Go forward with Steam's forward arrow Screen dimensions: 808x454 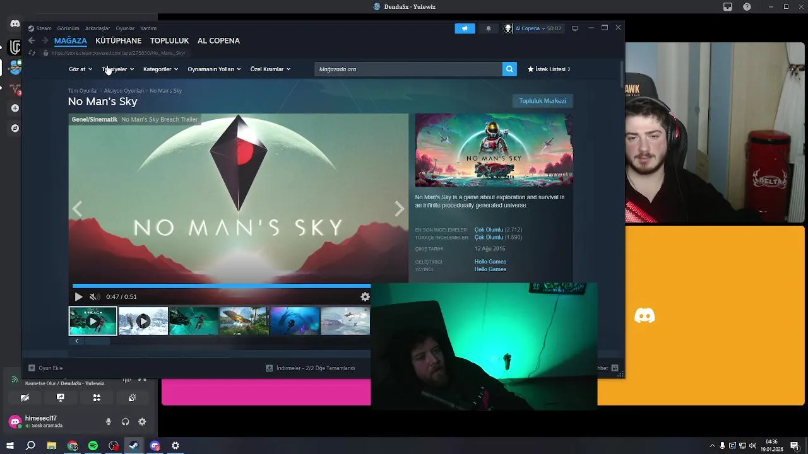(45, 40)
